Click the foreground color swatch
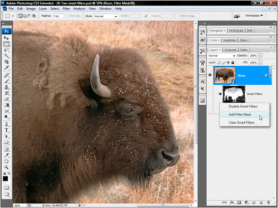Image resolution: width=278 pixels, height=208 pixels. 6,179
